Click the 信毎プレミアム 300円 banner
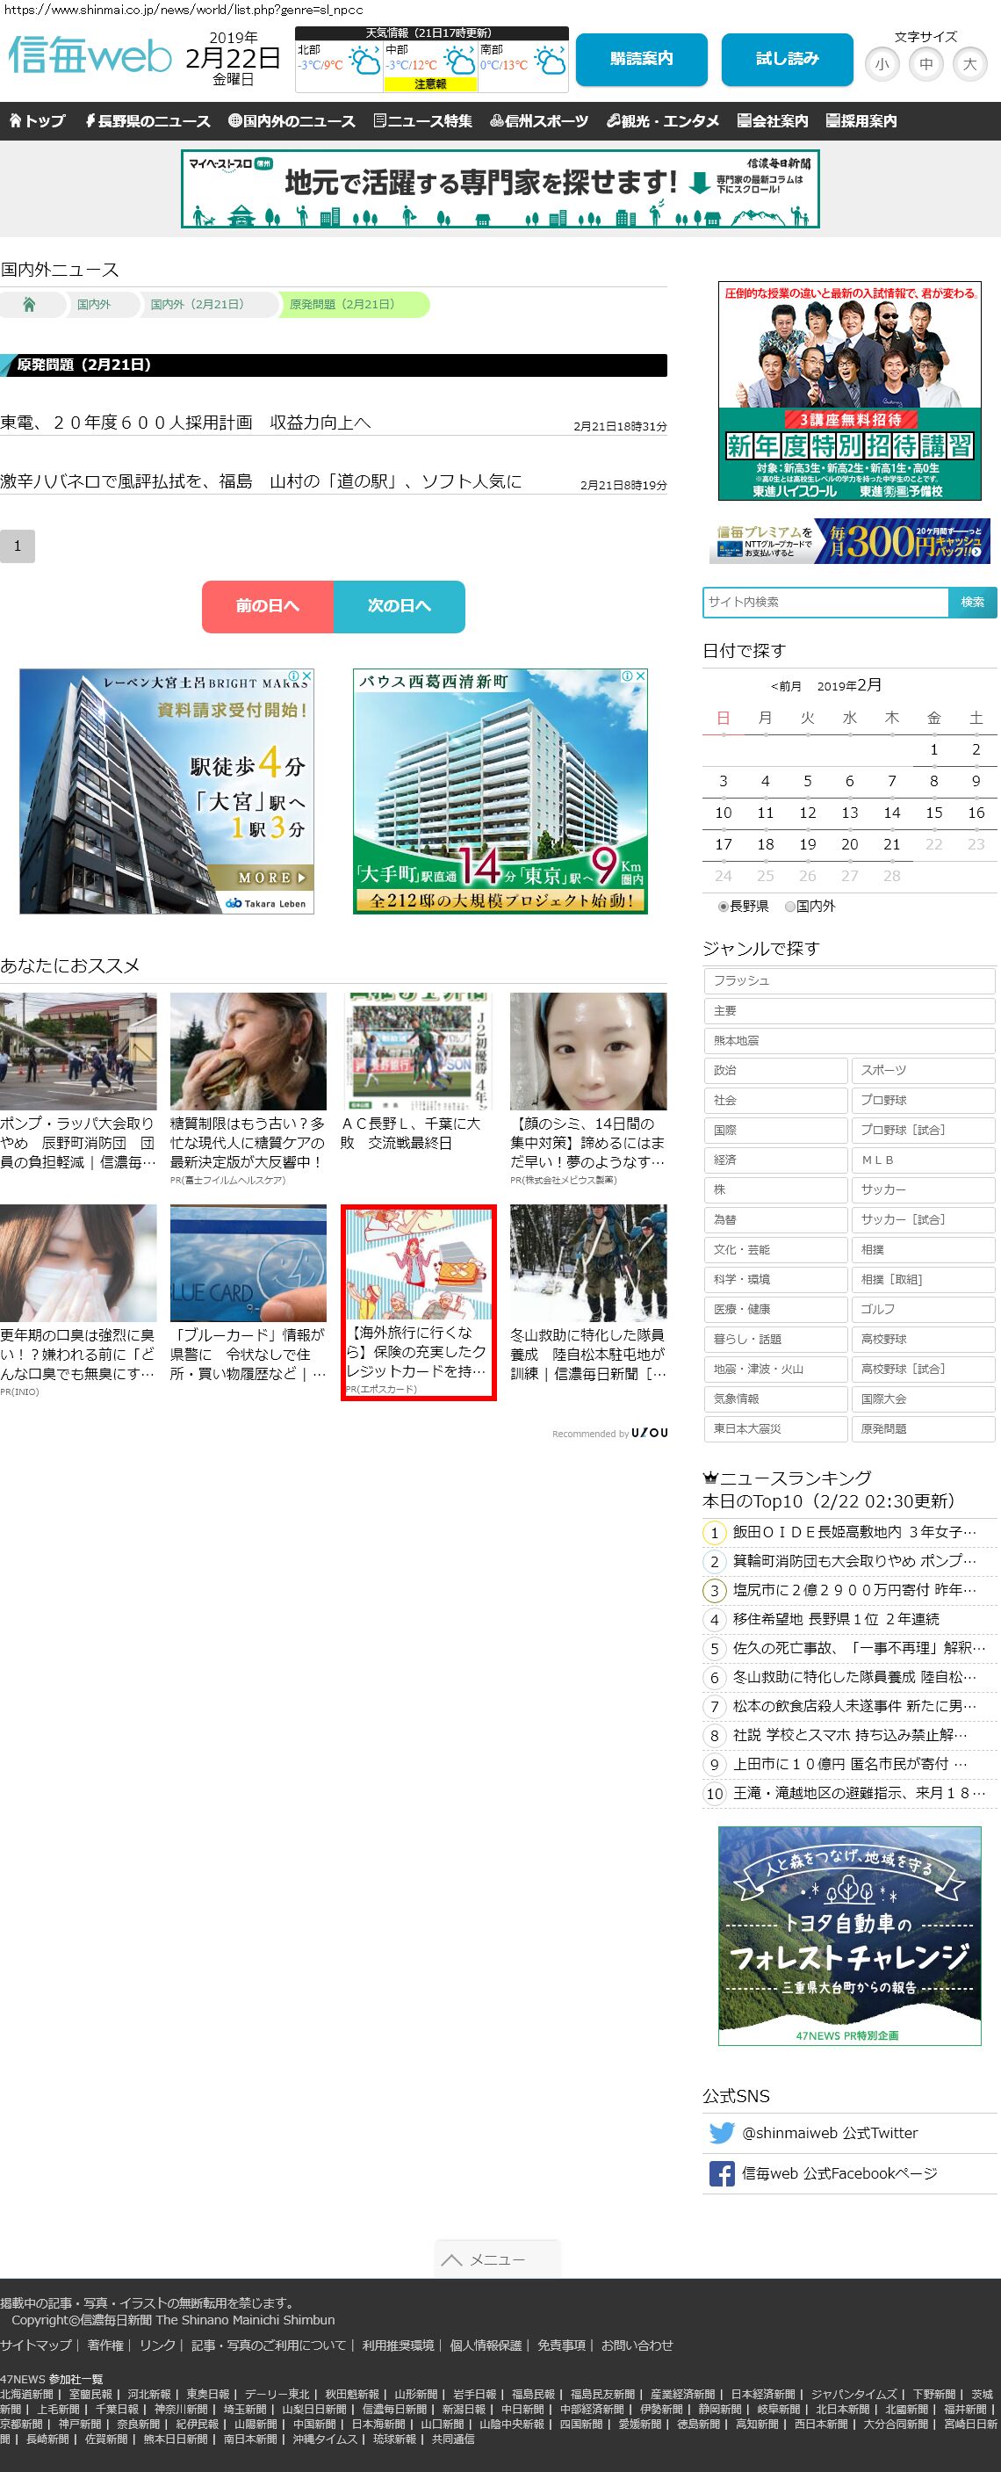Viewport: 1001px width, 2472px height. point(849,541)
